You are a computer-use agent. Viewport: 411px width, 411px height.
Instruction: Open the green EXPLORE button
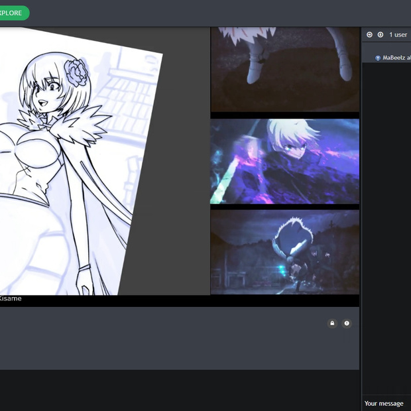[12, 13]
